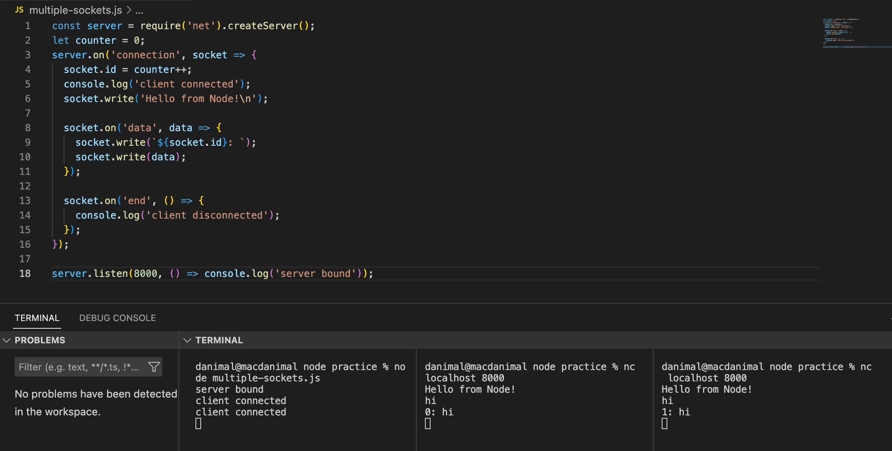The image size is (892, 451).
Task: Open the problems filter funnel icon
Action: pos(154,367)
